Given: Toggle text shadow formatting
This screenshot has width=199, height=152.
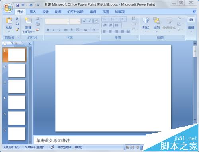Looking at the screenshot, I should click(x=72, y=30).
